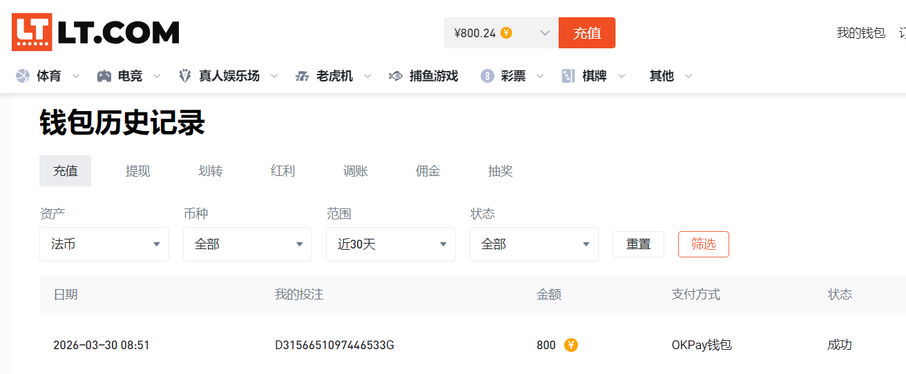Click the lottery ball icon
Viewport: 906px width, 374px height.
pos(488,76)
